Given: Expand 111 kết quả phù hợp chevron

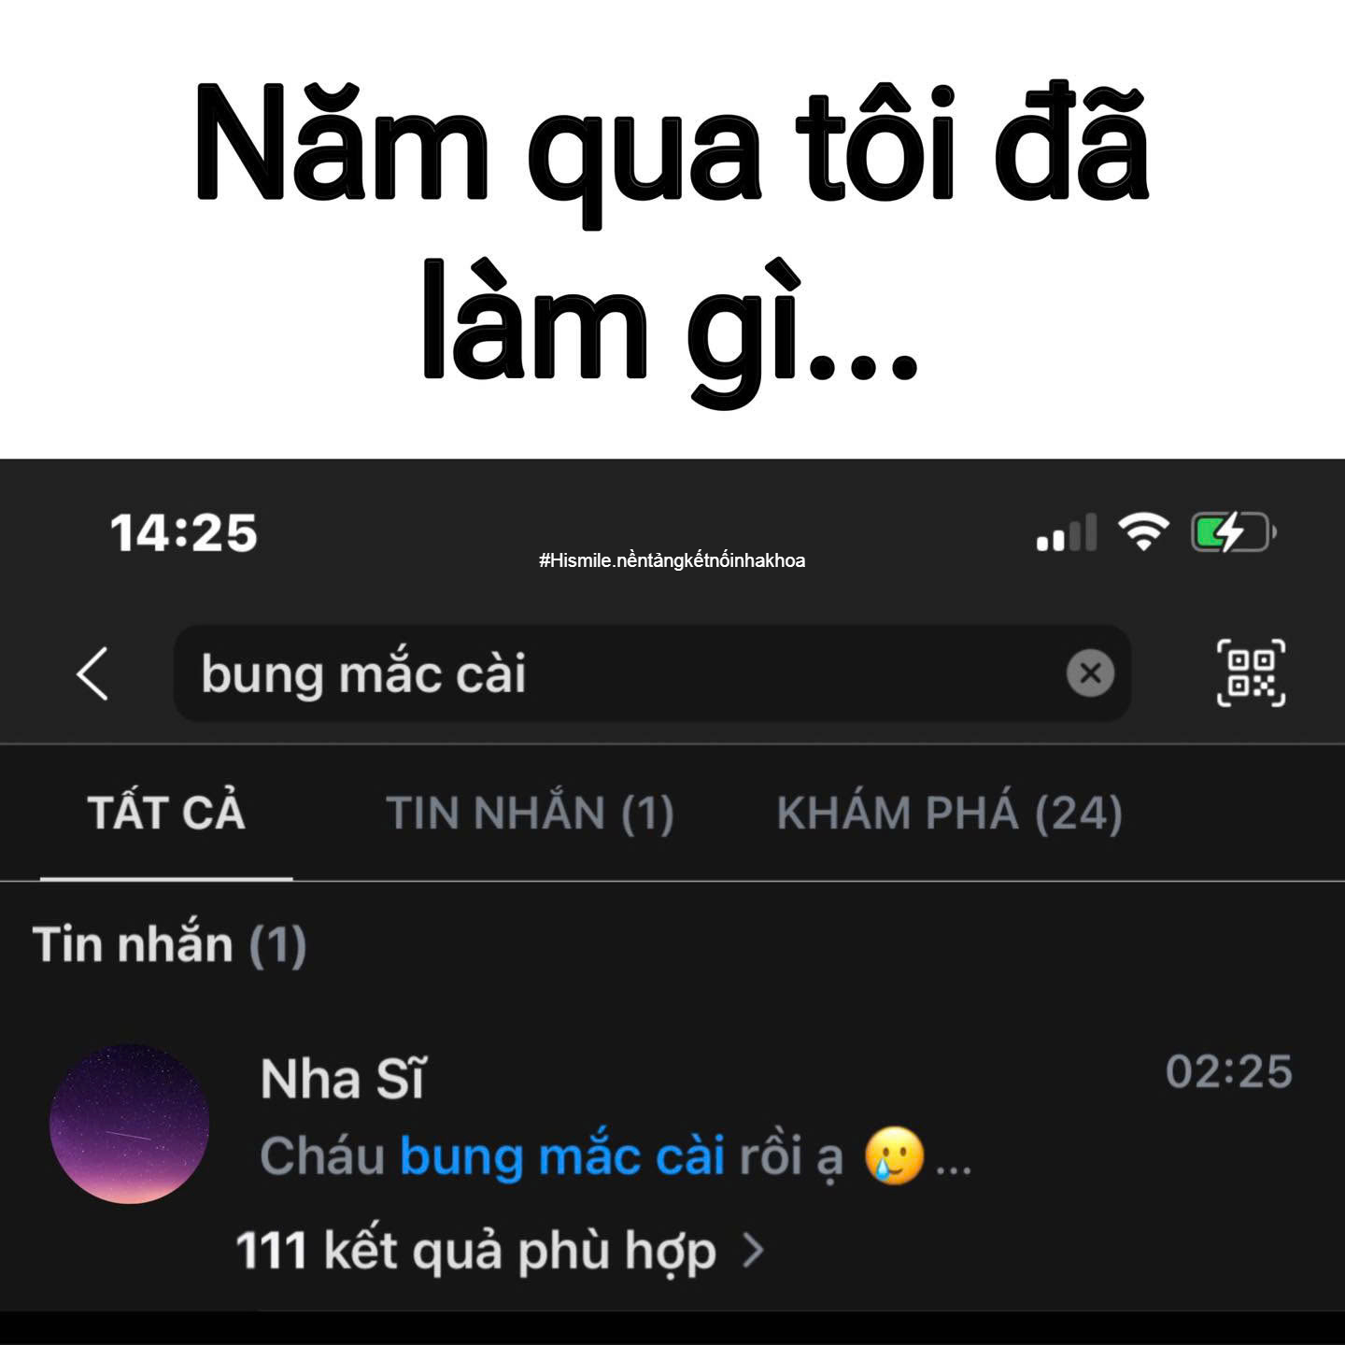Looking at the screenshot, I should pos(753,1250).
